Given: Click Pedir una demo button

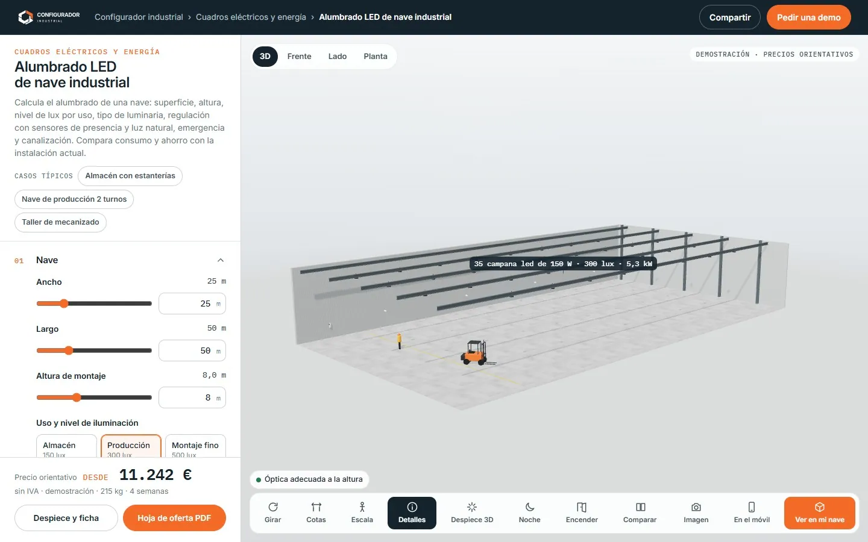Looking at the screenshot, I should (x=809, y=17).
